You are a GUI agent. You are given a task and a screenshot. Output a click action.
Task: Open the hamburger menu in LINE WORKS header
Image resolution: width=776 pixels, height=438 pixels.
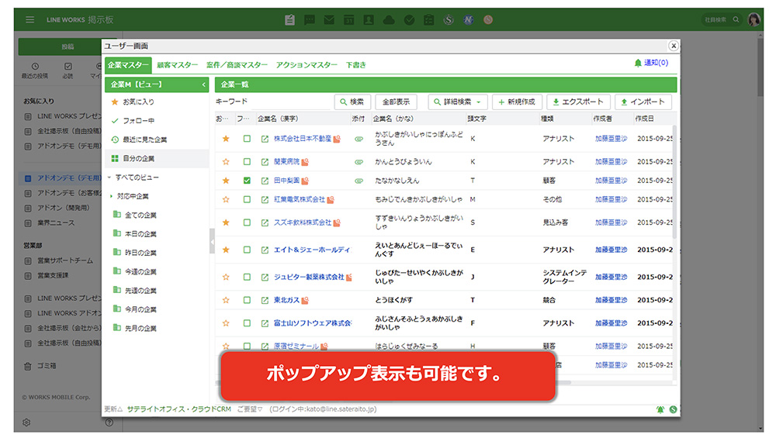[30, 20]
